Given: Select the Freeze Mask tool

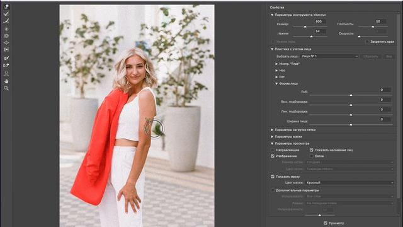Looking at the screenshot, I should click(x=6, y=58).
